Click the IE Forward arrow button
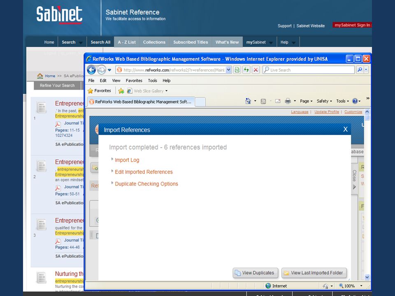 pyautogui.click(x=101, y=70)
